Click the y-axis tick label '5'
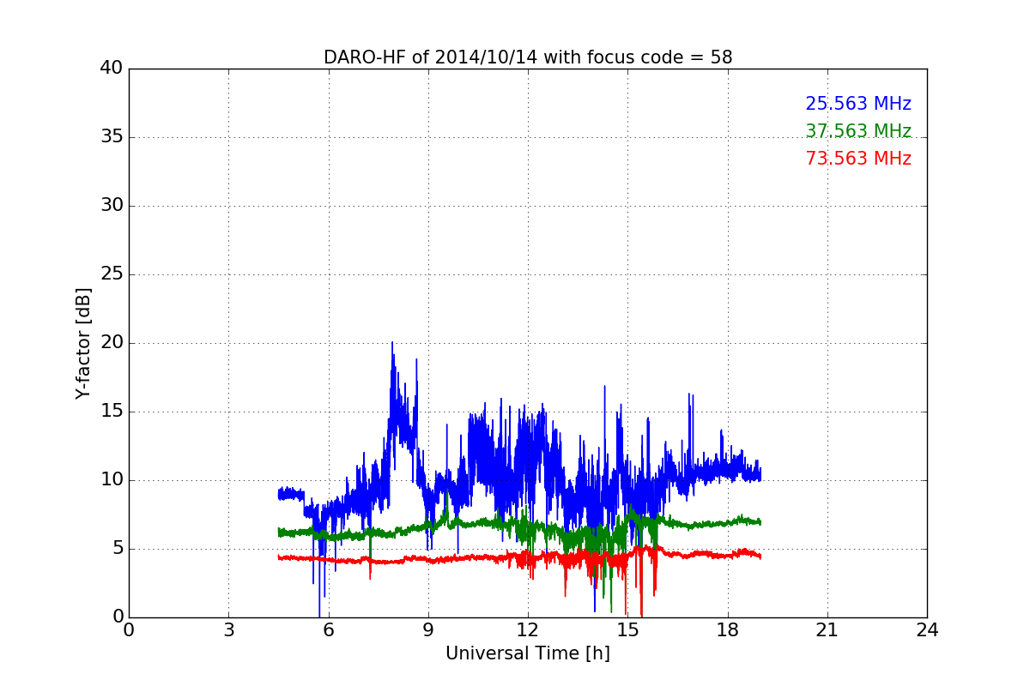This screenshot has width=1030, height=686. click(118, 549)
